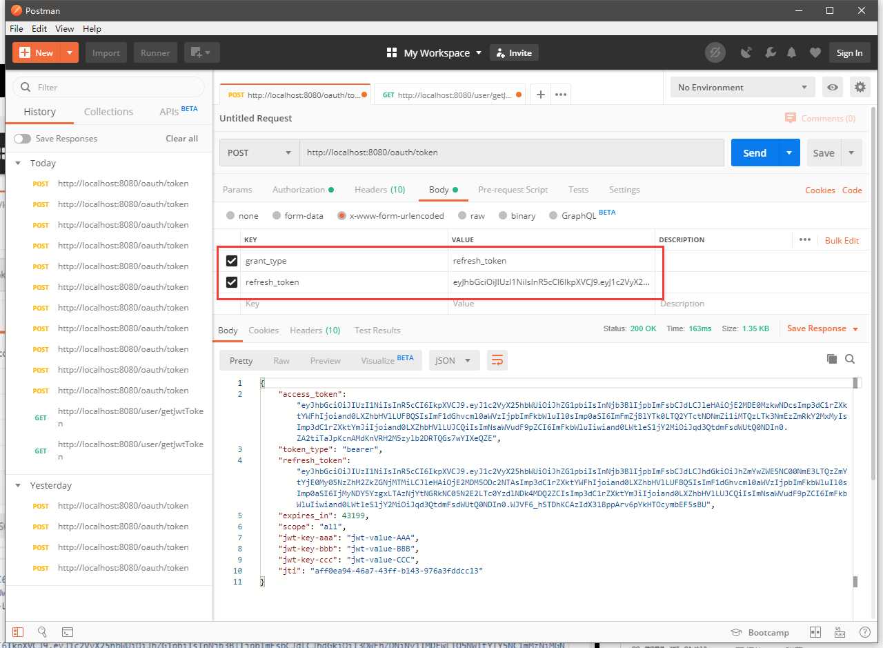Image resolution: width=883 pixels, height=648 pixels.
Task: Uncheck the grant_type row checkbox
Action: pyautogui.click(x=232, y=261)
